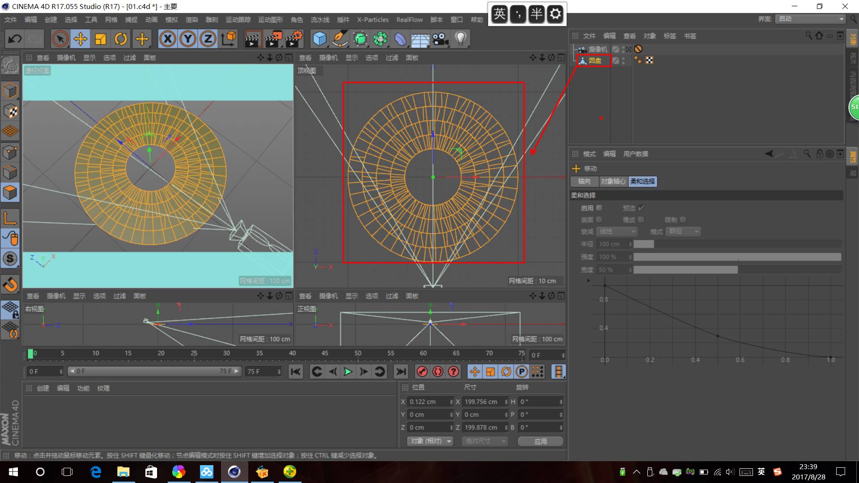Adjust the 强度 strength slider
The width and height of the screenshot is (859, 483).
pos(737,257)
